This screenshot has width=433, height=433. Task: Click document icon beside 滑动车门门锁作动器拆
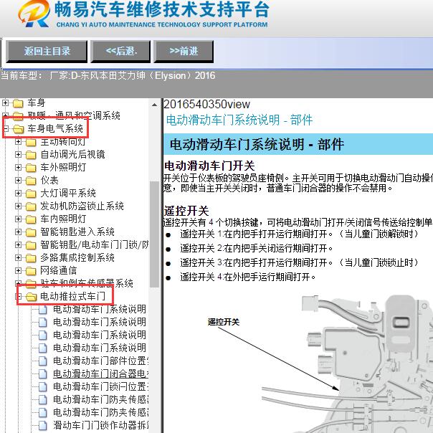point(43,426)
